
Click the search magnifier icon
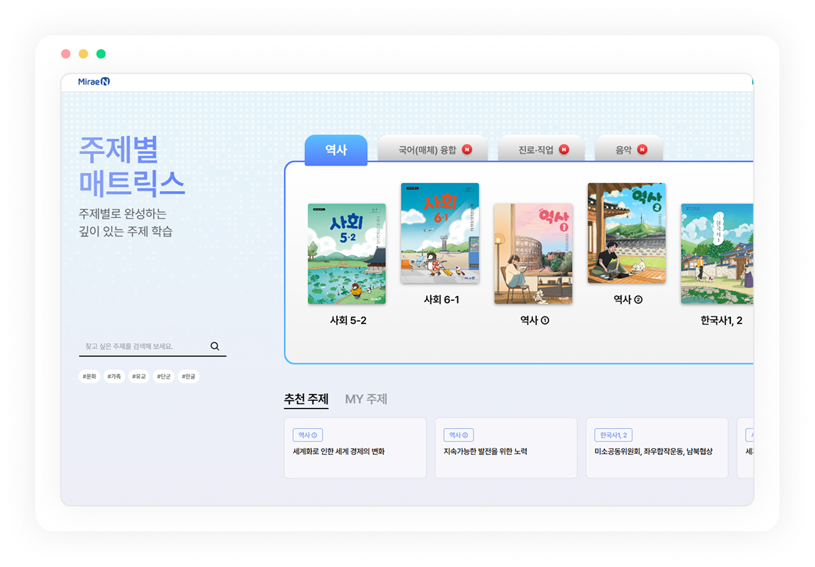tap(215, 346)
